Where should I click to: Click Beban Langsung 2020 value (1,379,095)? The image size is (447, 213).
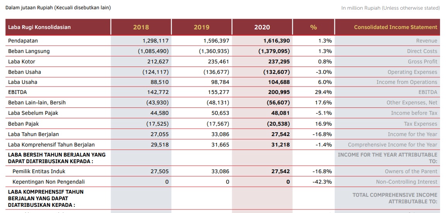[274, 51]
